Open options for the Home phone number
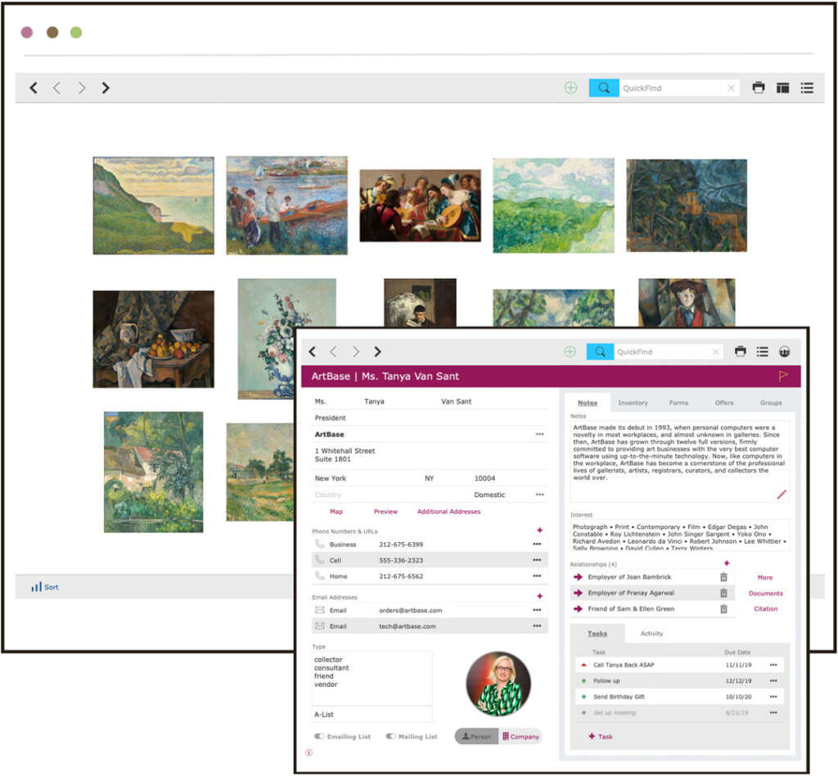This screenshot has width=838, height=776. (537, 576)
